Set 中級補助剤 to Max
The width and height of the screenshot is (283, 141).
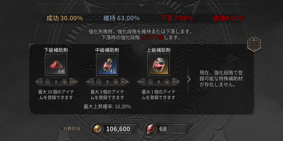pos(125,82)
